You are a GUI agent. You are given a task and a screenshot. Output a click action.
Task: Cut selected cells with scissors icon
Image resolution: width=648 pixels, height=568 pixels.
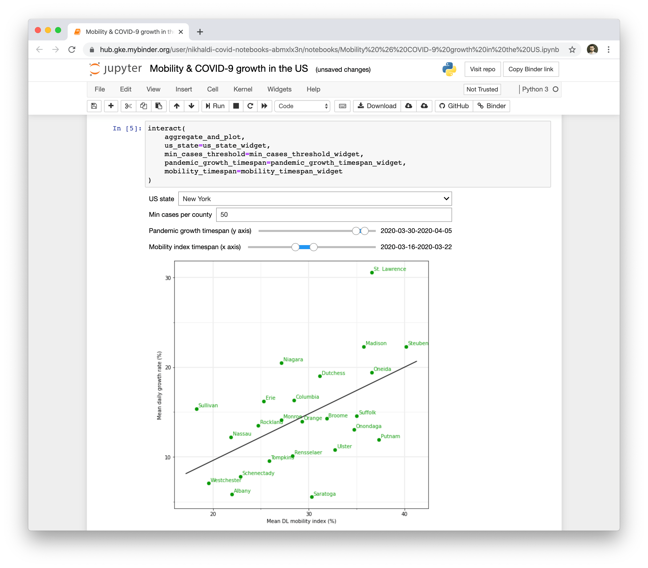pos(128,106)
